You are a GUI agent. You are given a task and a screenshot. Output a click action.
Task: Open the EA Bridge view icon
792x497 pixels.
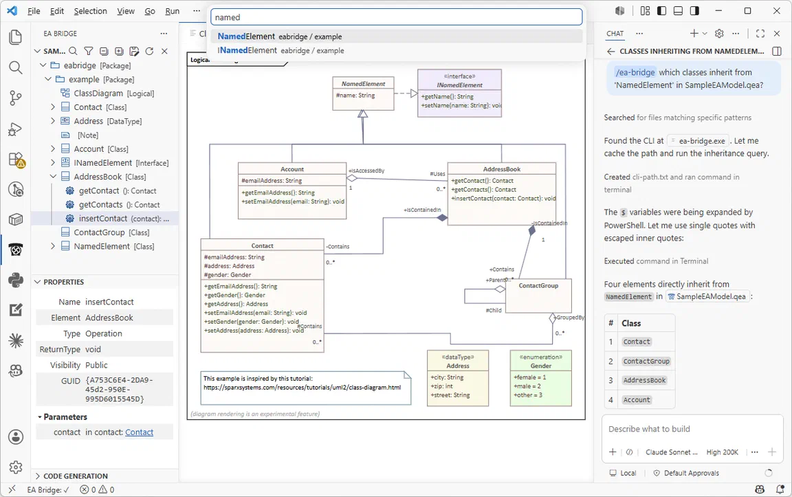point(16,250)
